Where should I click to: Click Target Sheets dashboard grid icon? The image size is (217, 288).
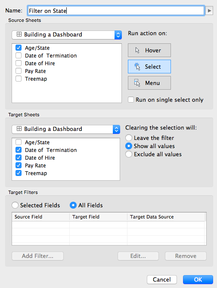(x=19, y=129)
